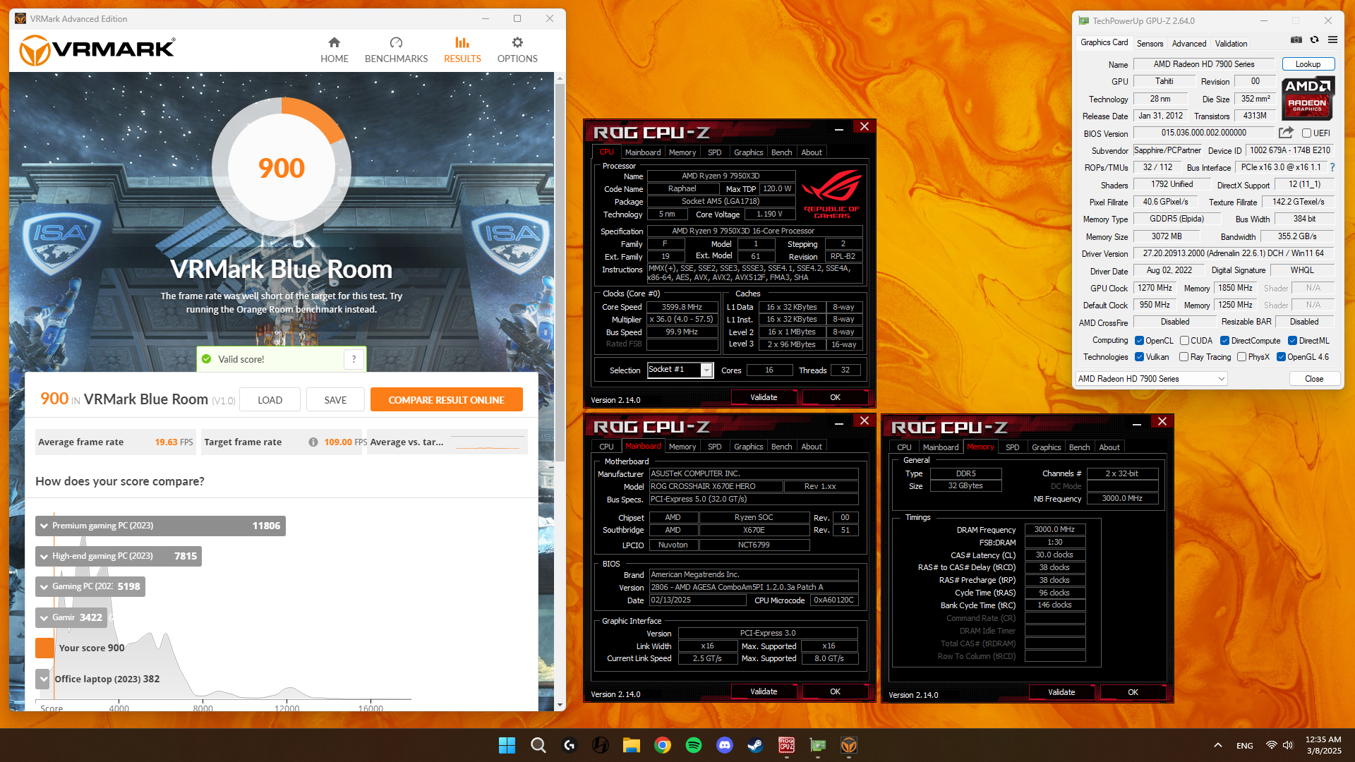Image resolution: width=1355 pixels, height=762 pixels.
Task: Click the AMD Radeon graphics logo
Action: [1308, 99]
